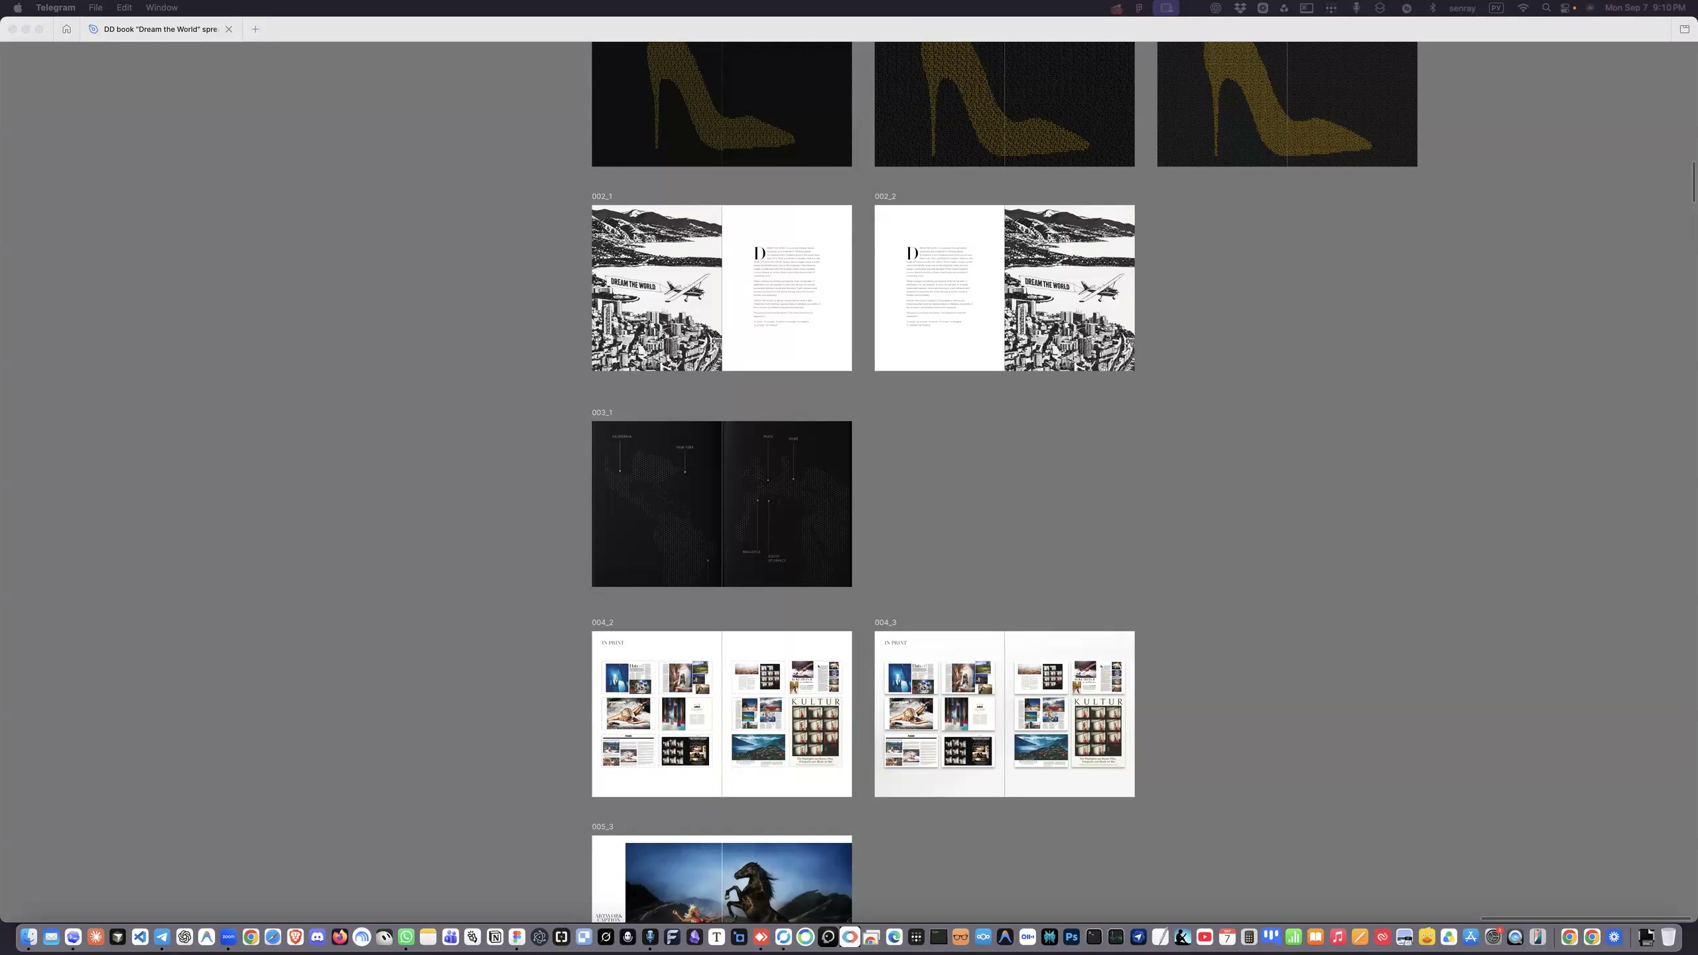Image resolution: width=1698 pixels, height=955 pixels.
Task: Open Spotlight search in the menu bar
Action: tap(1546, 8)
